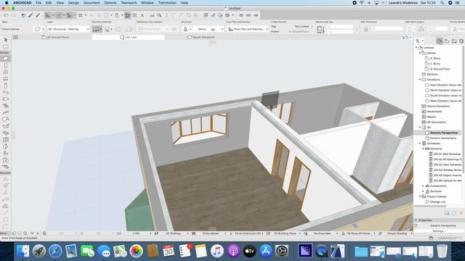Toggle the layer eye in Layer field

(x=50, y=29)
